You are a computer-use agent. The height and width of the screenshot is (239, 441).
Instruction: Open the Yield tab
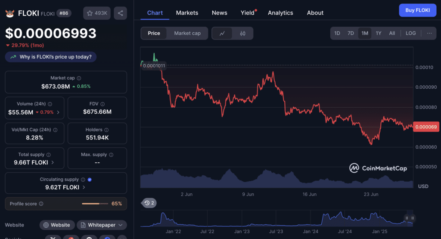point(248,12)
